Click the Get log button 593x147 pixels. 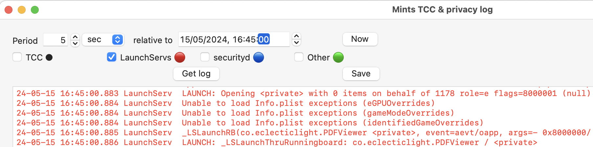pos(196,73)
